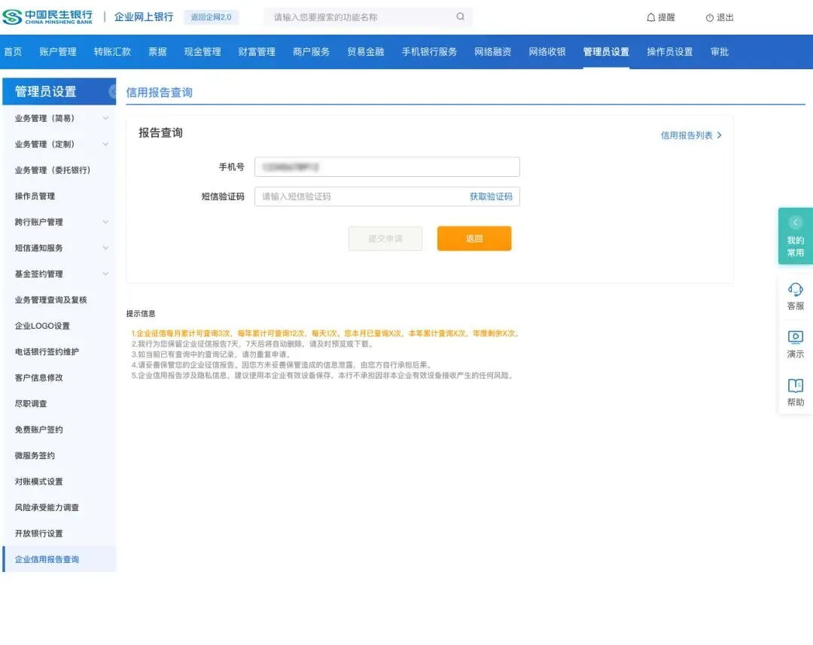Viewport: 813px width, 645px height.
Task: Open 财富管理 navigation tab
Action: point(257,52)
